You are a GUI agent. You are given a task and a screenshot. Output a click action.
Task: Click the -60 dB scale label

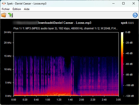pos(129,64)
